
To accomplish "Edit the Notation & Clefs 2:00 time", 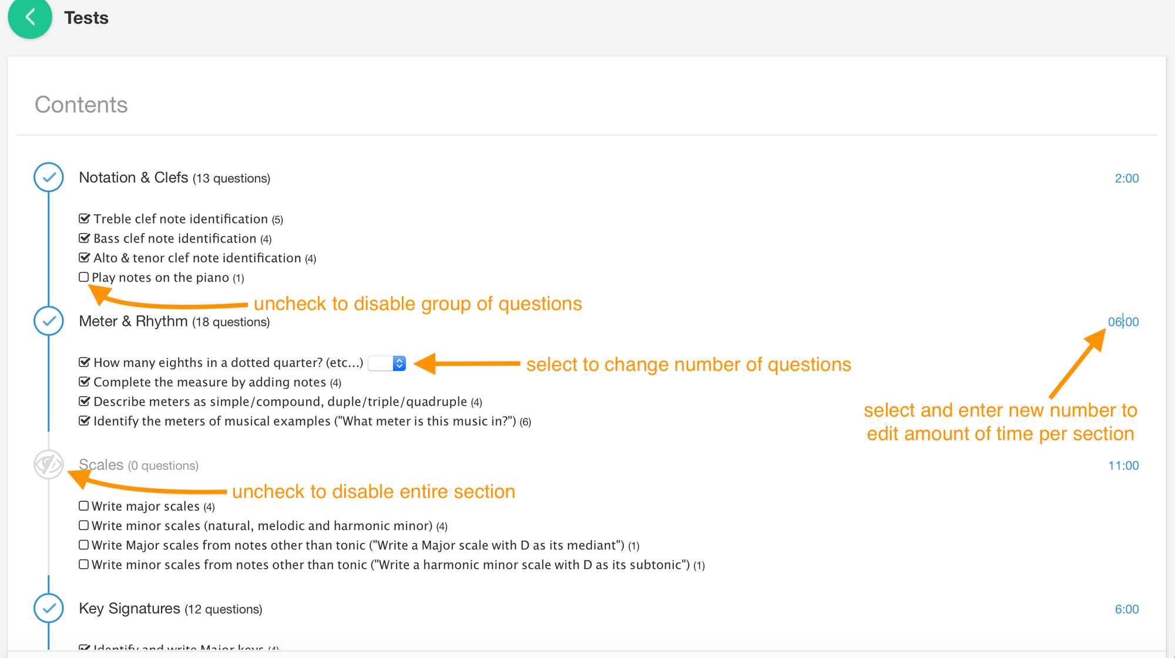I will (1127, 178).
